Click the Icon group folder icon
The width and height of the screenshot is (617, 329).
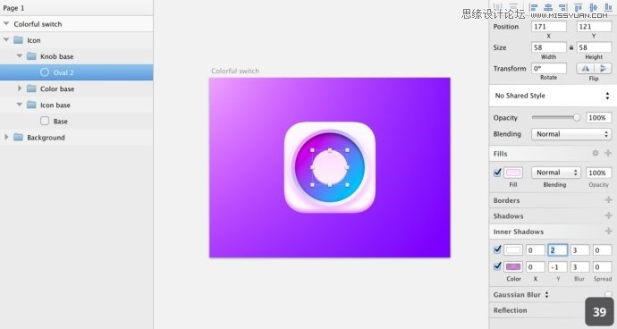(x=19, y=40)
